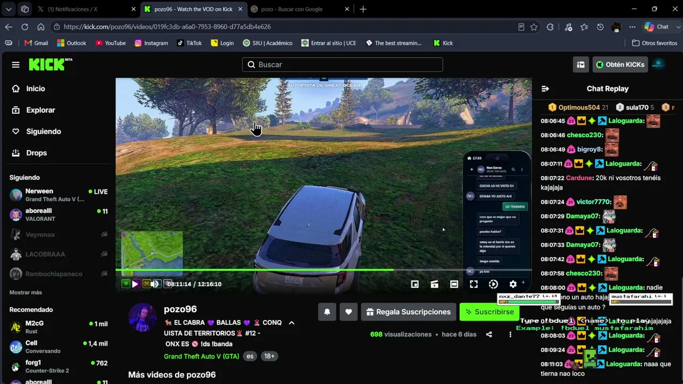Image resolution: width=683 pixels, height=384 pixels.
Task: Open the browser tab search dropdown
Action: tap(9, 9)
